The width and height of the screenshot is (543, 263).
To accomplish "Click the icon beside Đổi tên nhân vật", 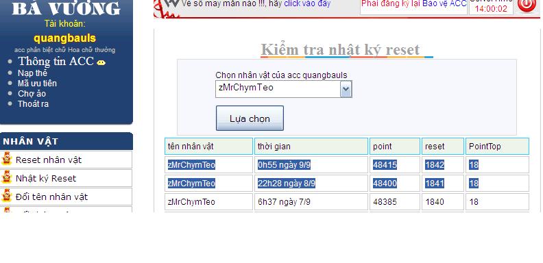I will [7, 196].
